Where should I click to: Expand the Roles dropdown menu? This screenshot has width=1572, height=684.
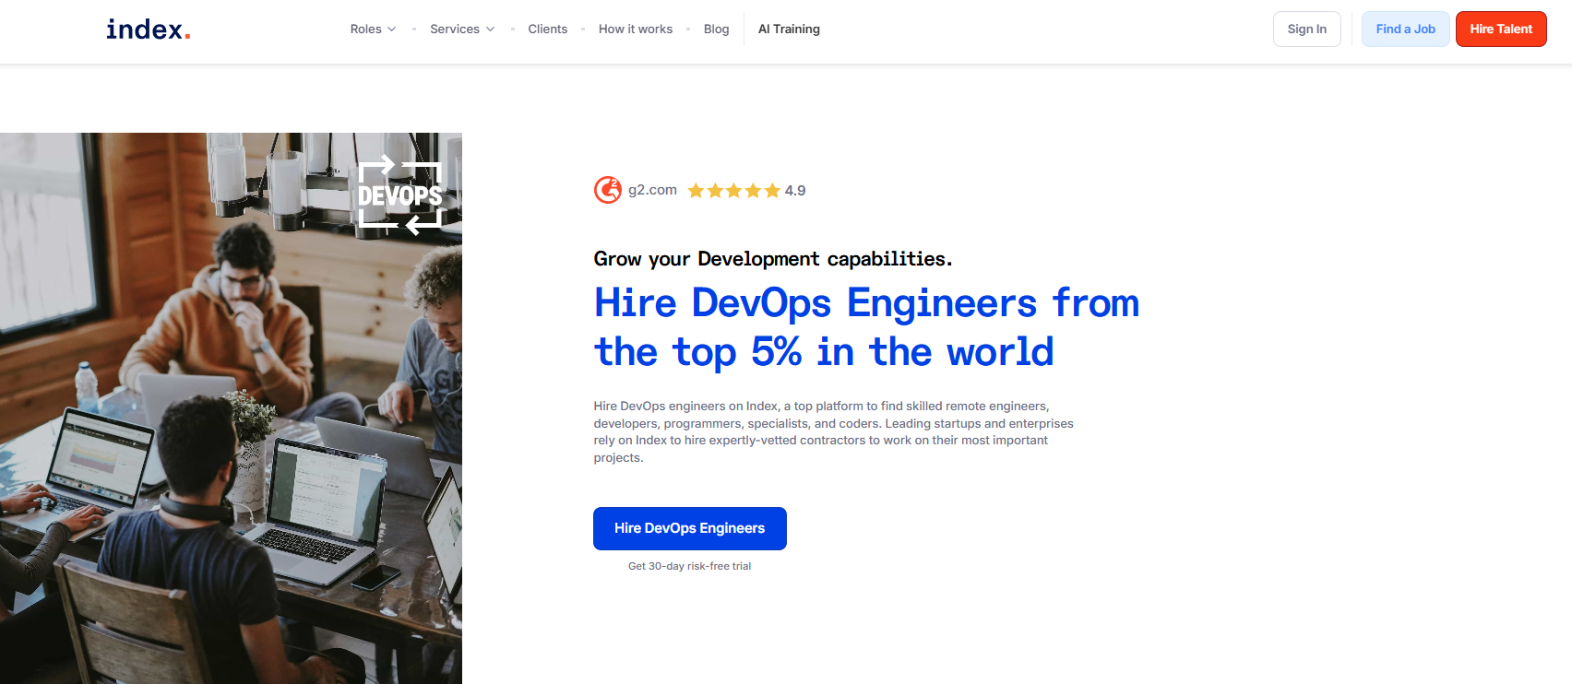[x=373, y=29]
